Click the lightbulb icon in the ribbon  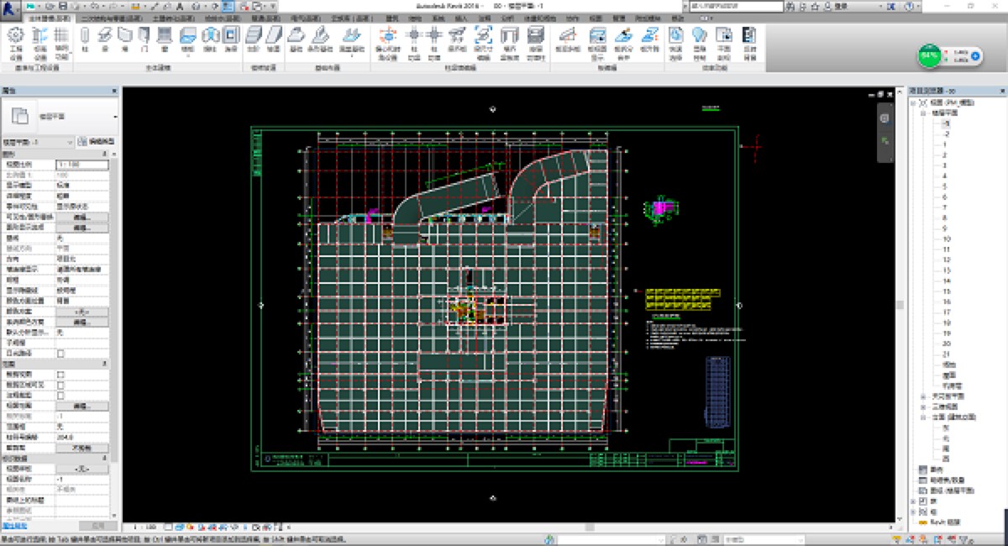coord(699,35)
